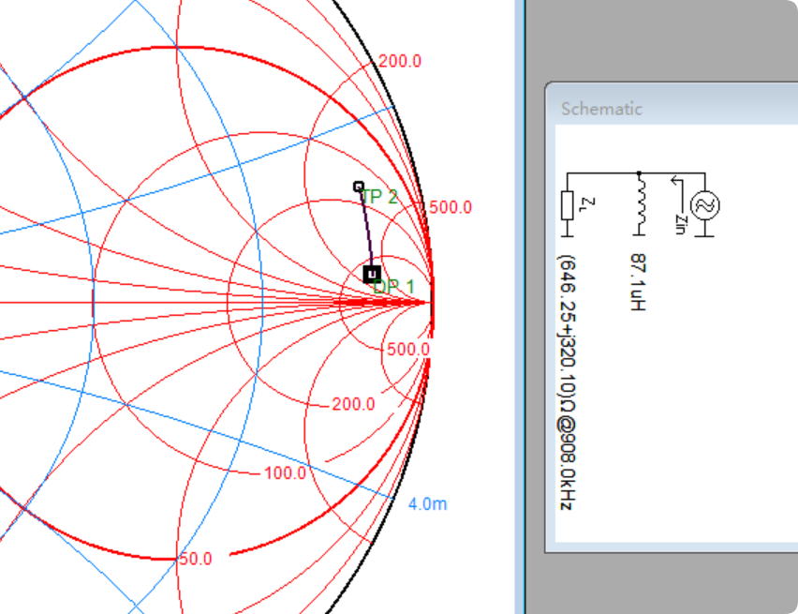The height and width of the screenshot is (614, 798).
Task: Click the load impedance text at 908.0kHz
Action: 566,384
